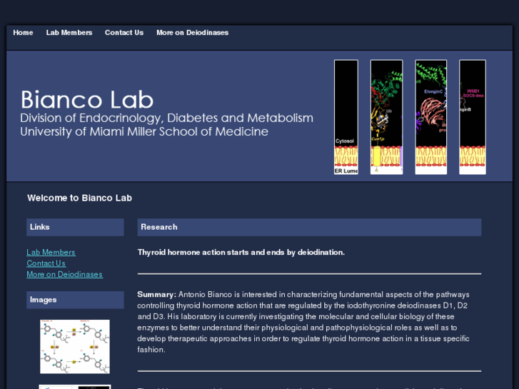Click the Bianco Lab title text

[87, 99]
